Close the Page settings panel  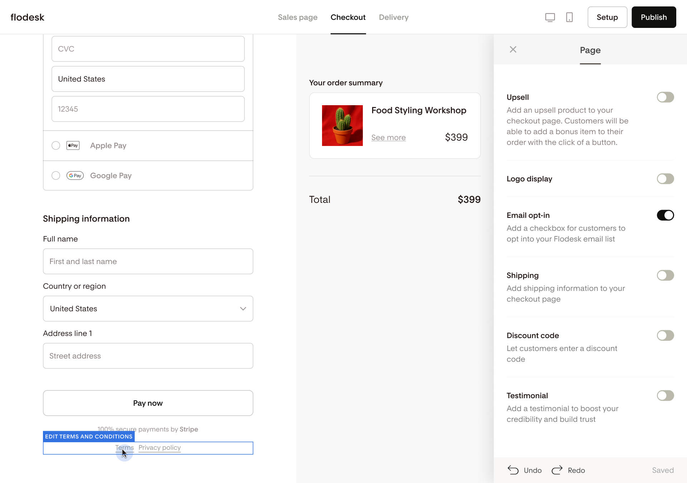tap(513, 49)
